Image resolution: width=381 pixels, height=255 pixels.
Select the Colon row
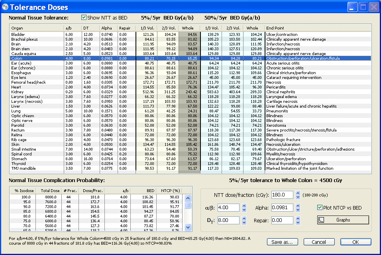click(x=190, y=58)
